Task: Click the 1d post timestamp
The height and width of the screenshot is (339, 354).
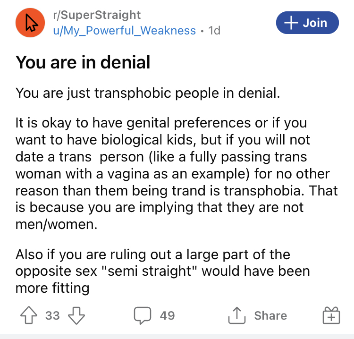Action: coord(214,31)
